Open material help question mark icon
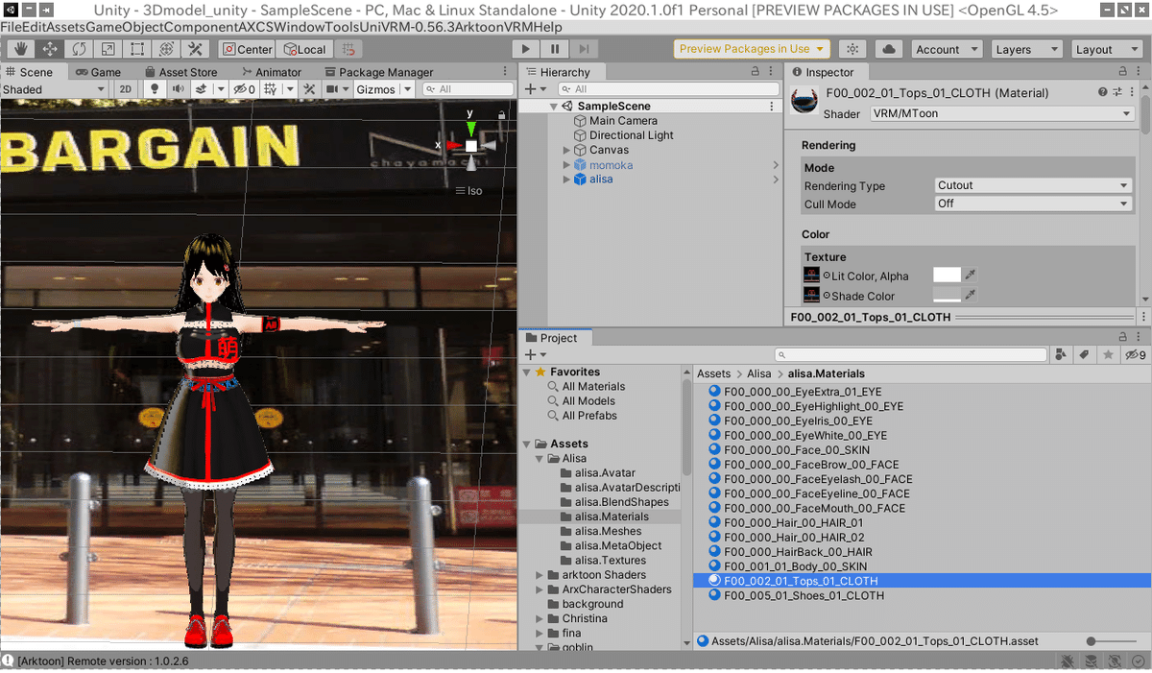The width and height of the screenshot is (1152, 673). click(1103, 92)
